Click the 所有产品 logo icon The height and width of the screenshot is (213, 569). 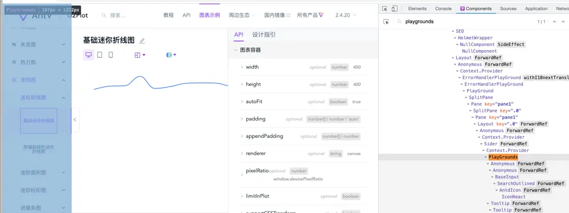point(321,15)
